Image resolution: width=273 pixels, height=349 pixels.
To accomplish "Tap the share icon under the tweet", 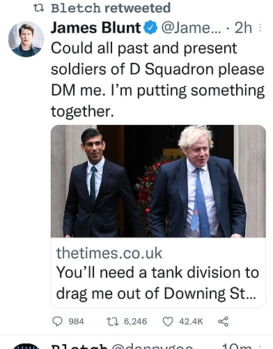I will point(224,322).
